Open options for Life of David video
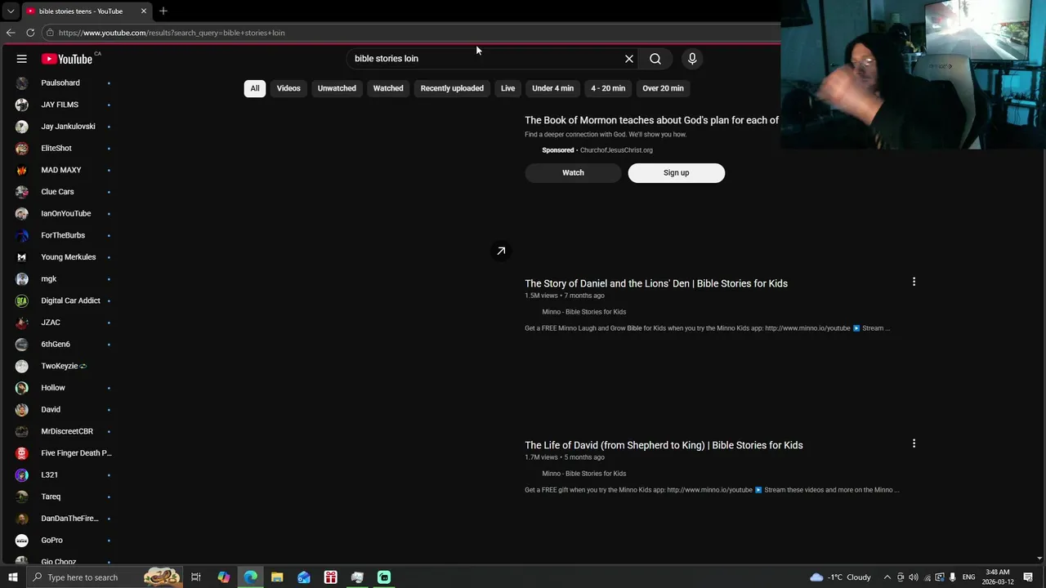The width and height of the screenshot is (1046, 588). point(914,443)
